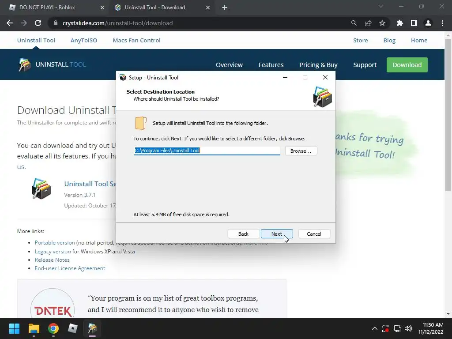Image resolution: width=452 pixels, height=339 pixels.
Task: Click the page vertical scrollbar thumb
Action: tap(448, 115)
